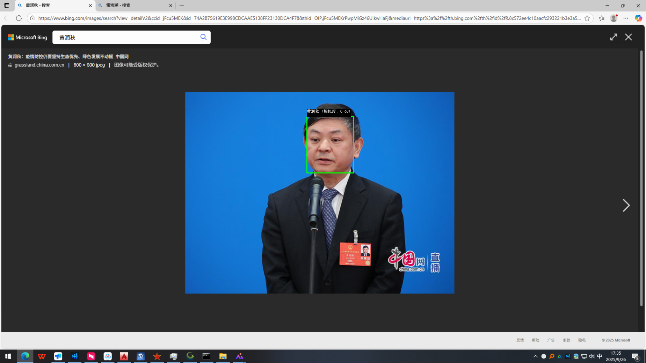Open browser Settings and more menu
The height and width of the screenshot is (363, 646).
click(626, 18)
